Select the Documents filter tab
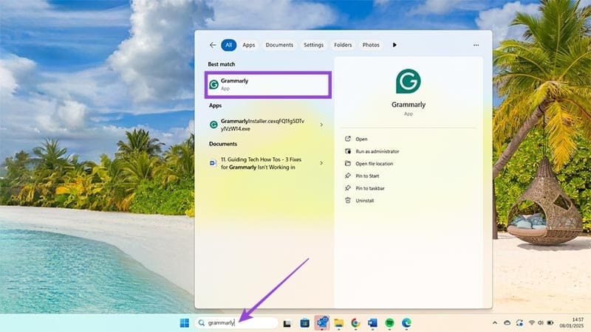 pos(279,45)
